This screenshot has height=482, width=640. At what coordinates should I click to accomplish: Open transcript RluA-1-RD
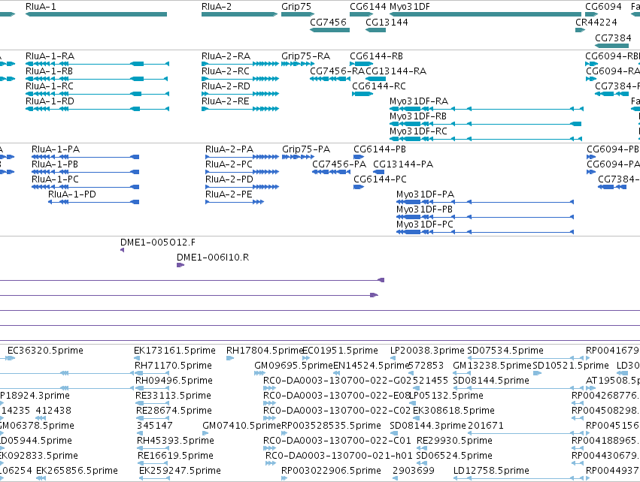click(97, 109)
